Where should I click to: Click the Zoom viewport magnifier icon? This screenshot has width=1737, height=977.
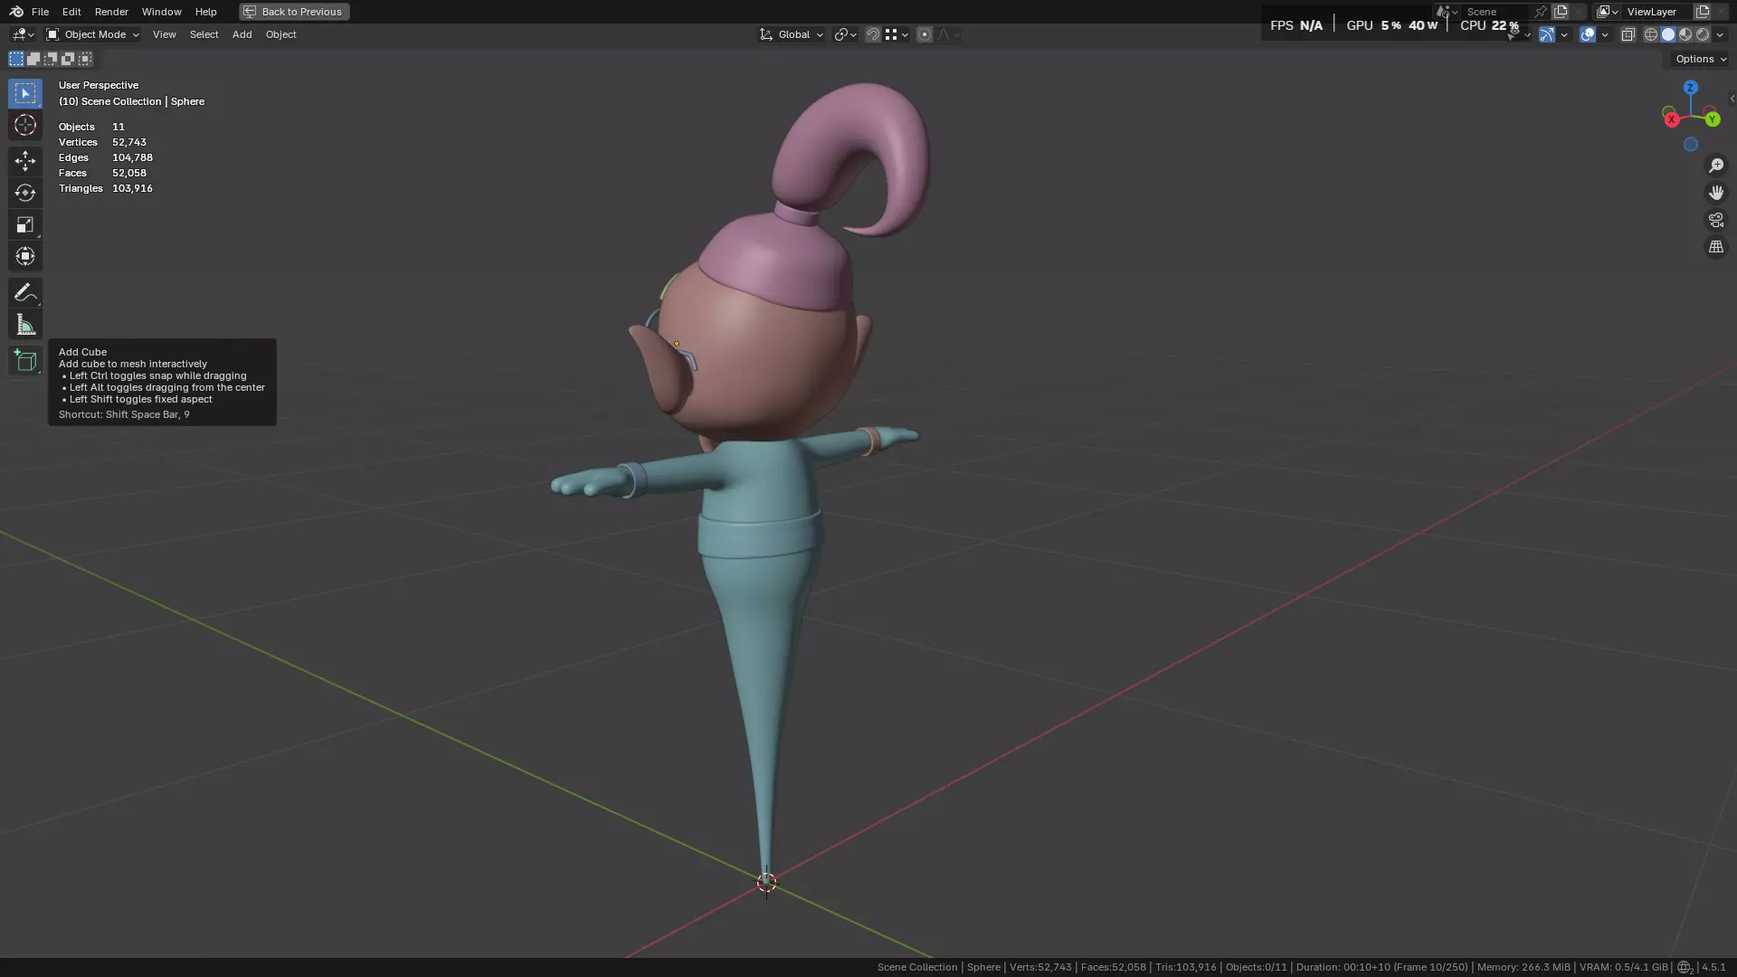click(x=1716, y=166)
